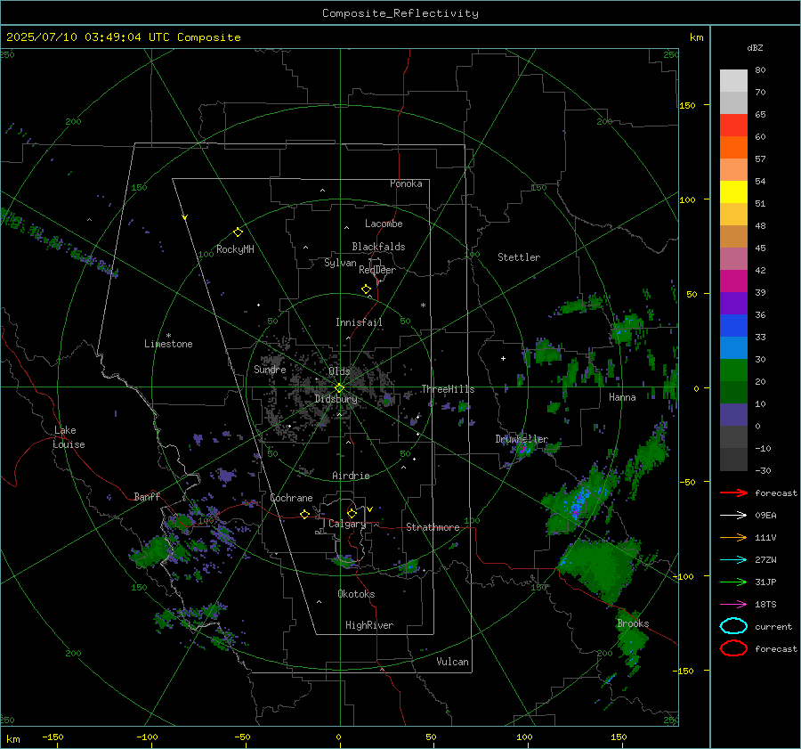Click the RockyMH label
This screenshot has width=801, height=749.
coord(235,249)
